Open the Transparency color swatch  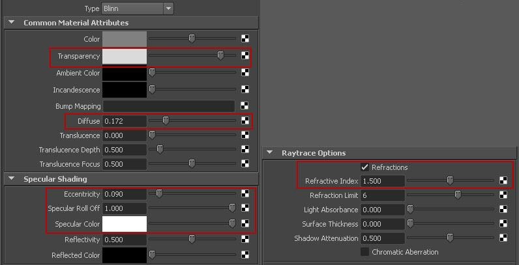coord(125,56)
